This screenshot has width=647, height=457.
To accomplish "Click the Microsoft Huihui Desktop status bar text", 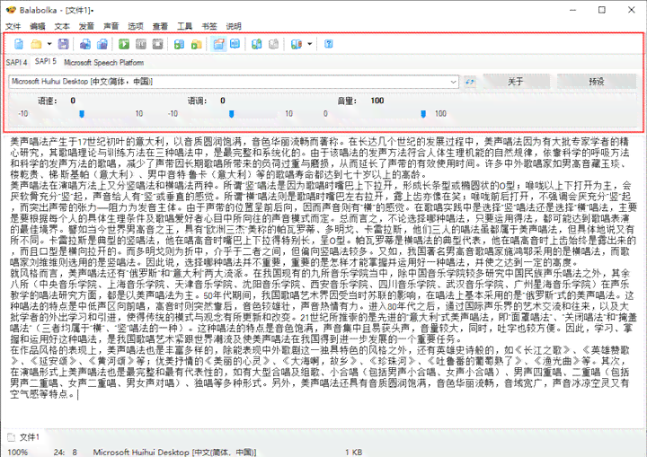I will pyautogui.click(x=174, y=452).
